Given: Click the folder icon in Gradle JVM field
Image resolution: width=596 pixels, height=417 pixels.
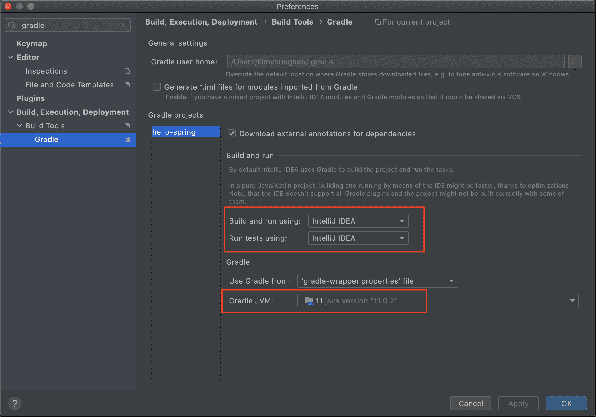Looking at the screenshot, I should click(x=309, y=301).
